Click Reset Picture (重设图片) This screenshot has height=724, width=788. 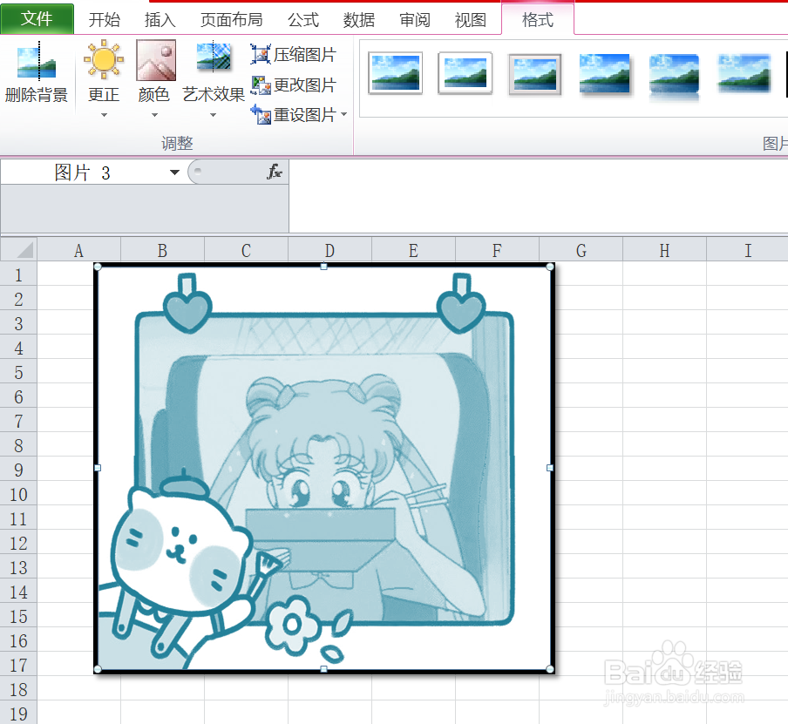294,114
